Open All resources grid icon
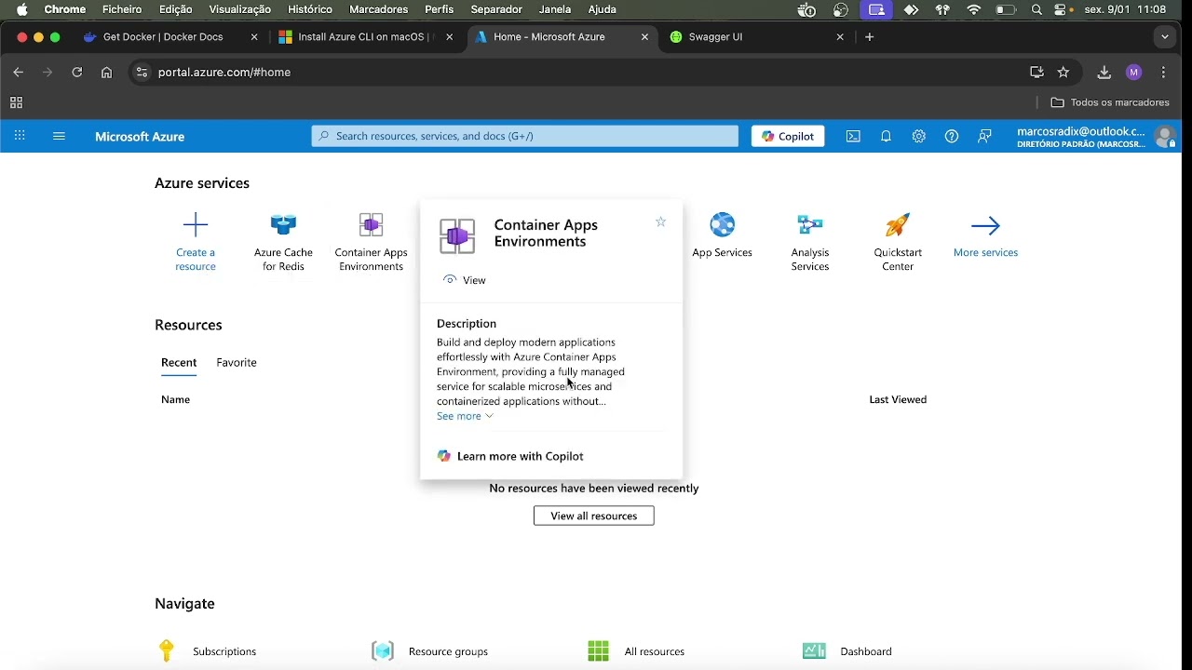Screen dimensions: 1192x670 click(598, 650)
